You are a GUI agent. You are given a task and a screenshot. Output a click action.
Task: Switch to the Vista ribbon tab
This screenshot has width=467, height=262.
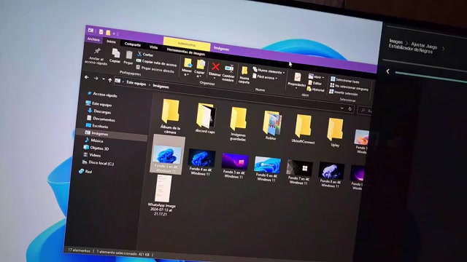[x=153, y=47]
